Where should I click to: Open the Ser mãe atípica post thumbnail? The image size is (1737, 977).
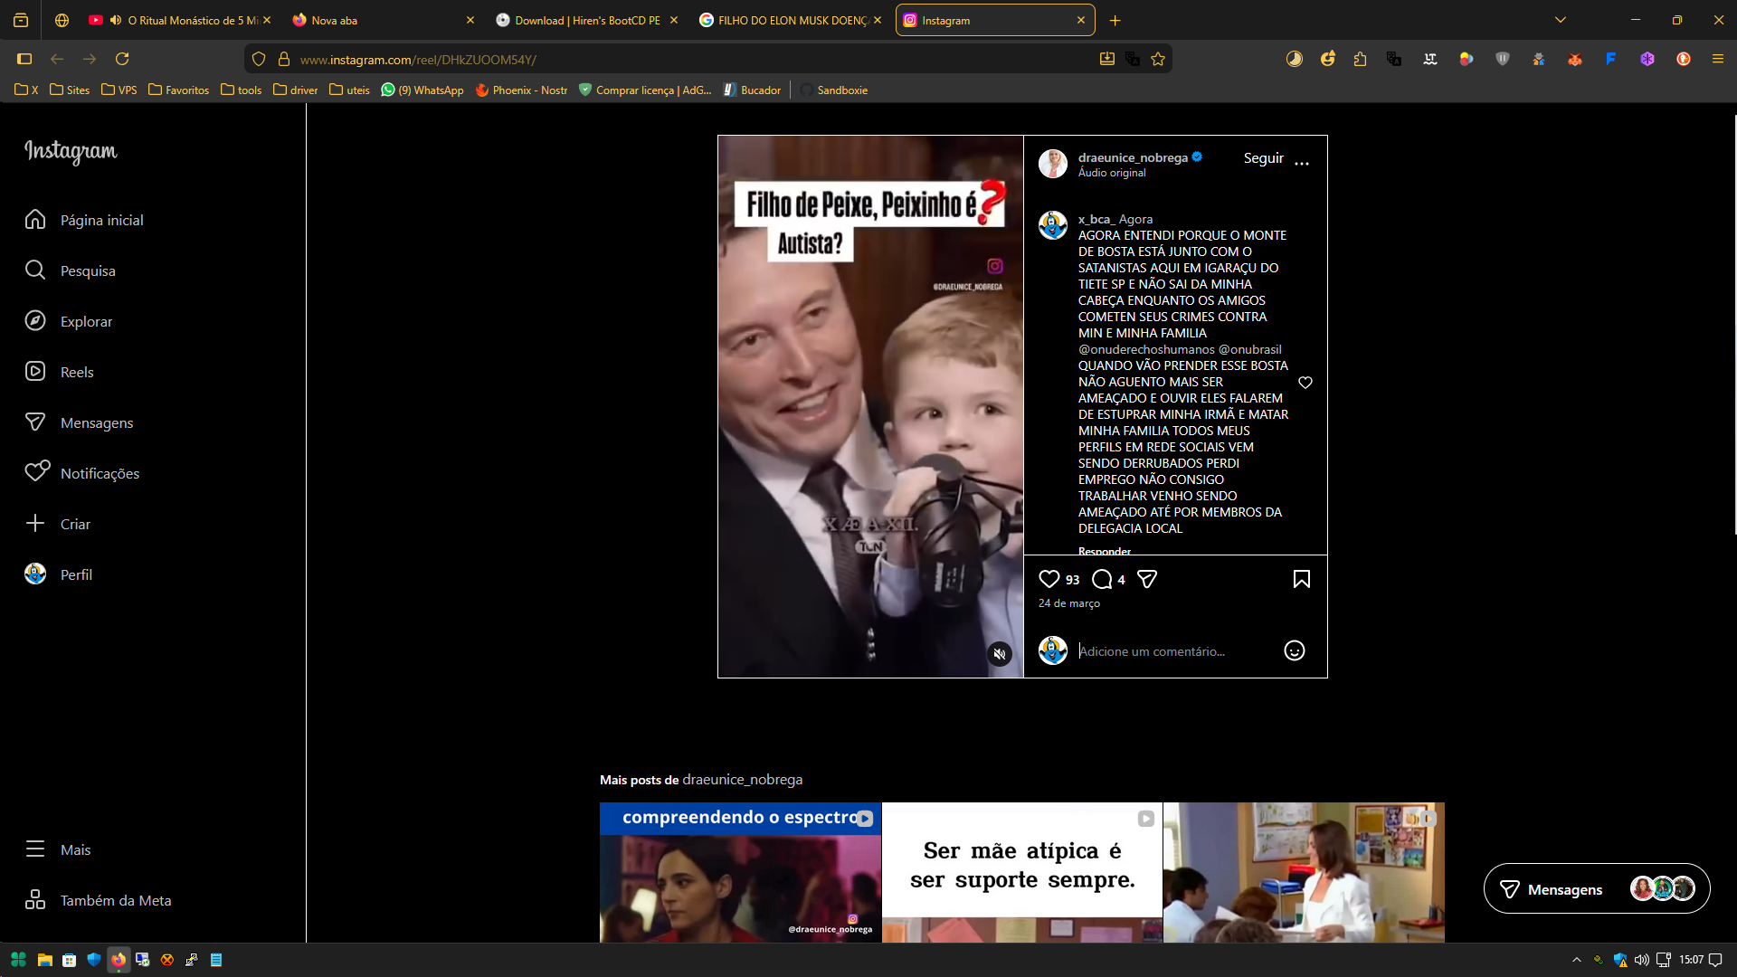tap(1021, 872)
